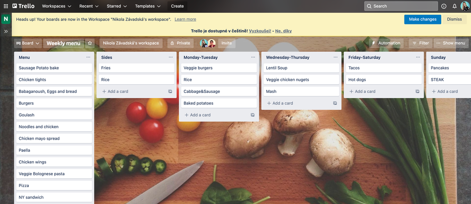Expand the Board view switcher
The width and height of the screenshot is (471, 204).
tap(28, 43)
